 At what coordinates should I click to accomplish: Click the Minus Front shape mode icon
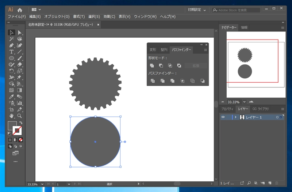click(x=161, y=65)
